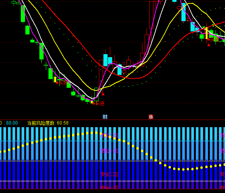The height and width of the screenshot is (193, 225).
Task: Click the red triangle under the tall hollow candle
Action: [103, 94]
